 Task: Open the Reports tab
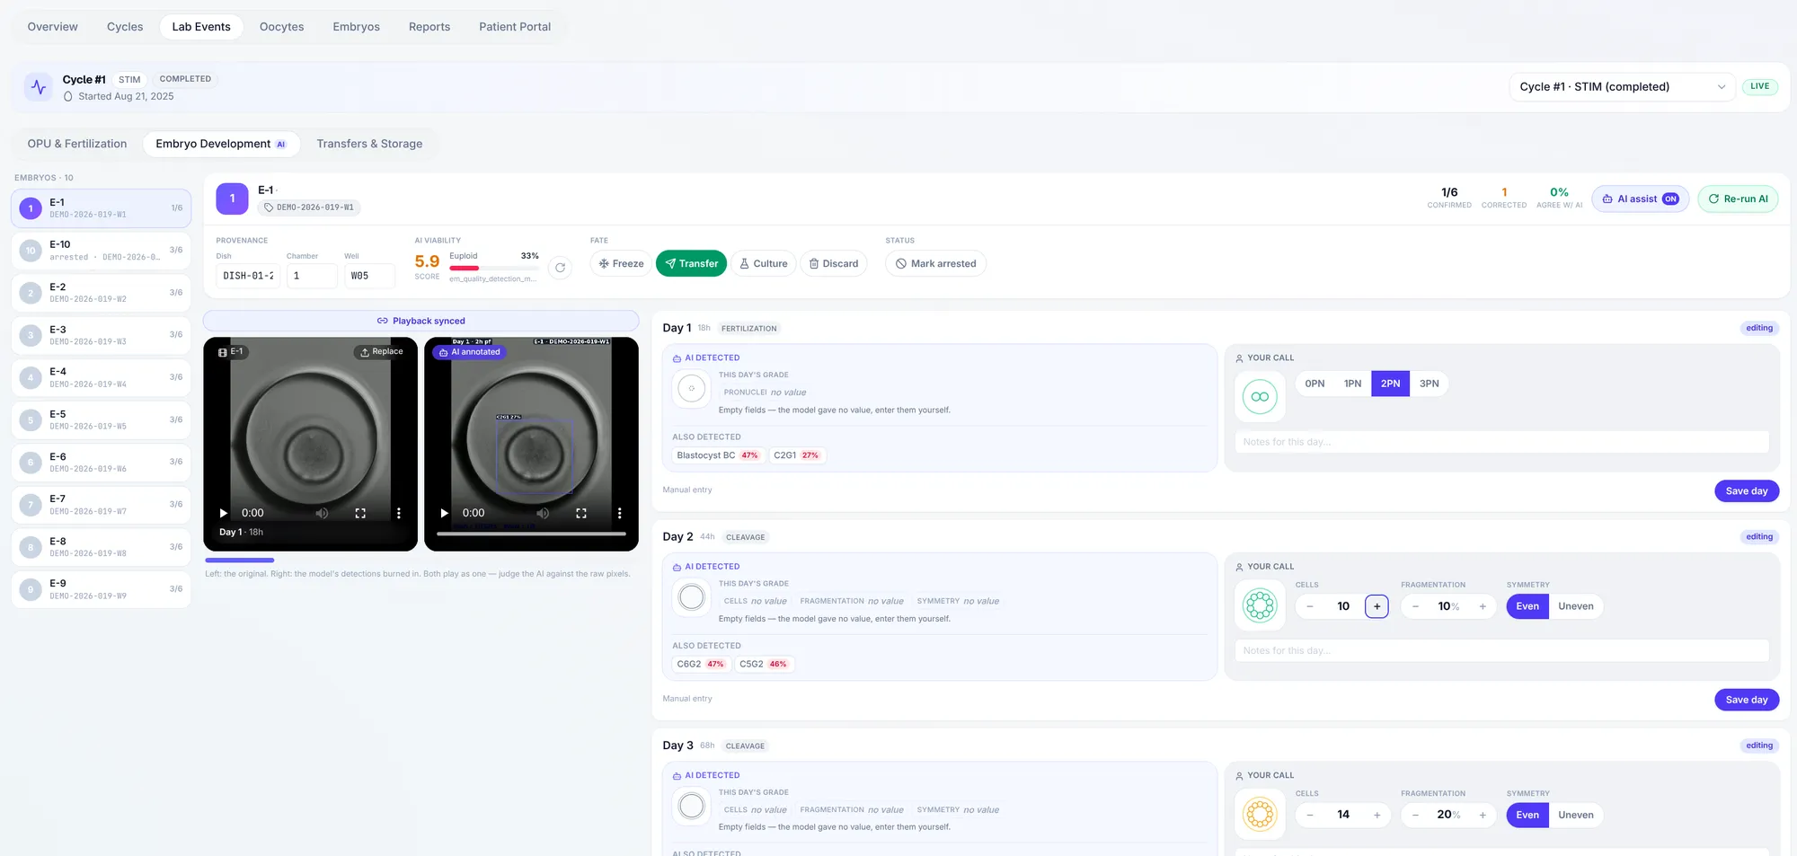tap(429, 27)
